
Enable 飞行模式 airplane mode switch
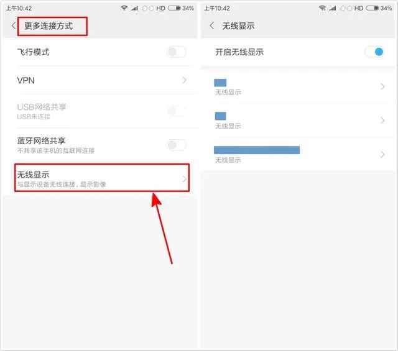point(177,52)
